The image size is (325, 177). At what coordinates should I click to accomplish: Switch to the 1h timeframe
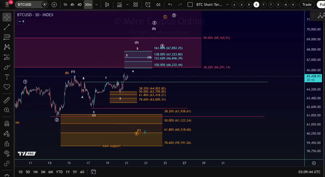pos(65,5)
